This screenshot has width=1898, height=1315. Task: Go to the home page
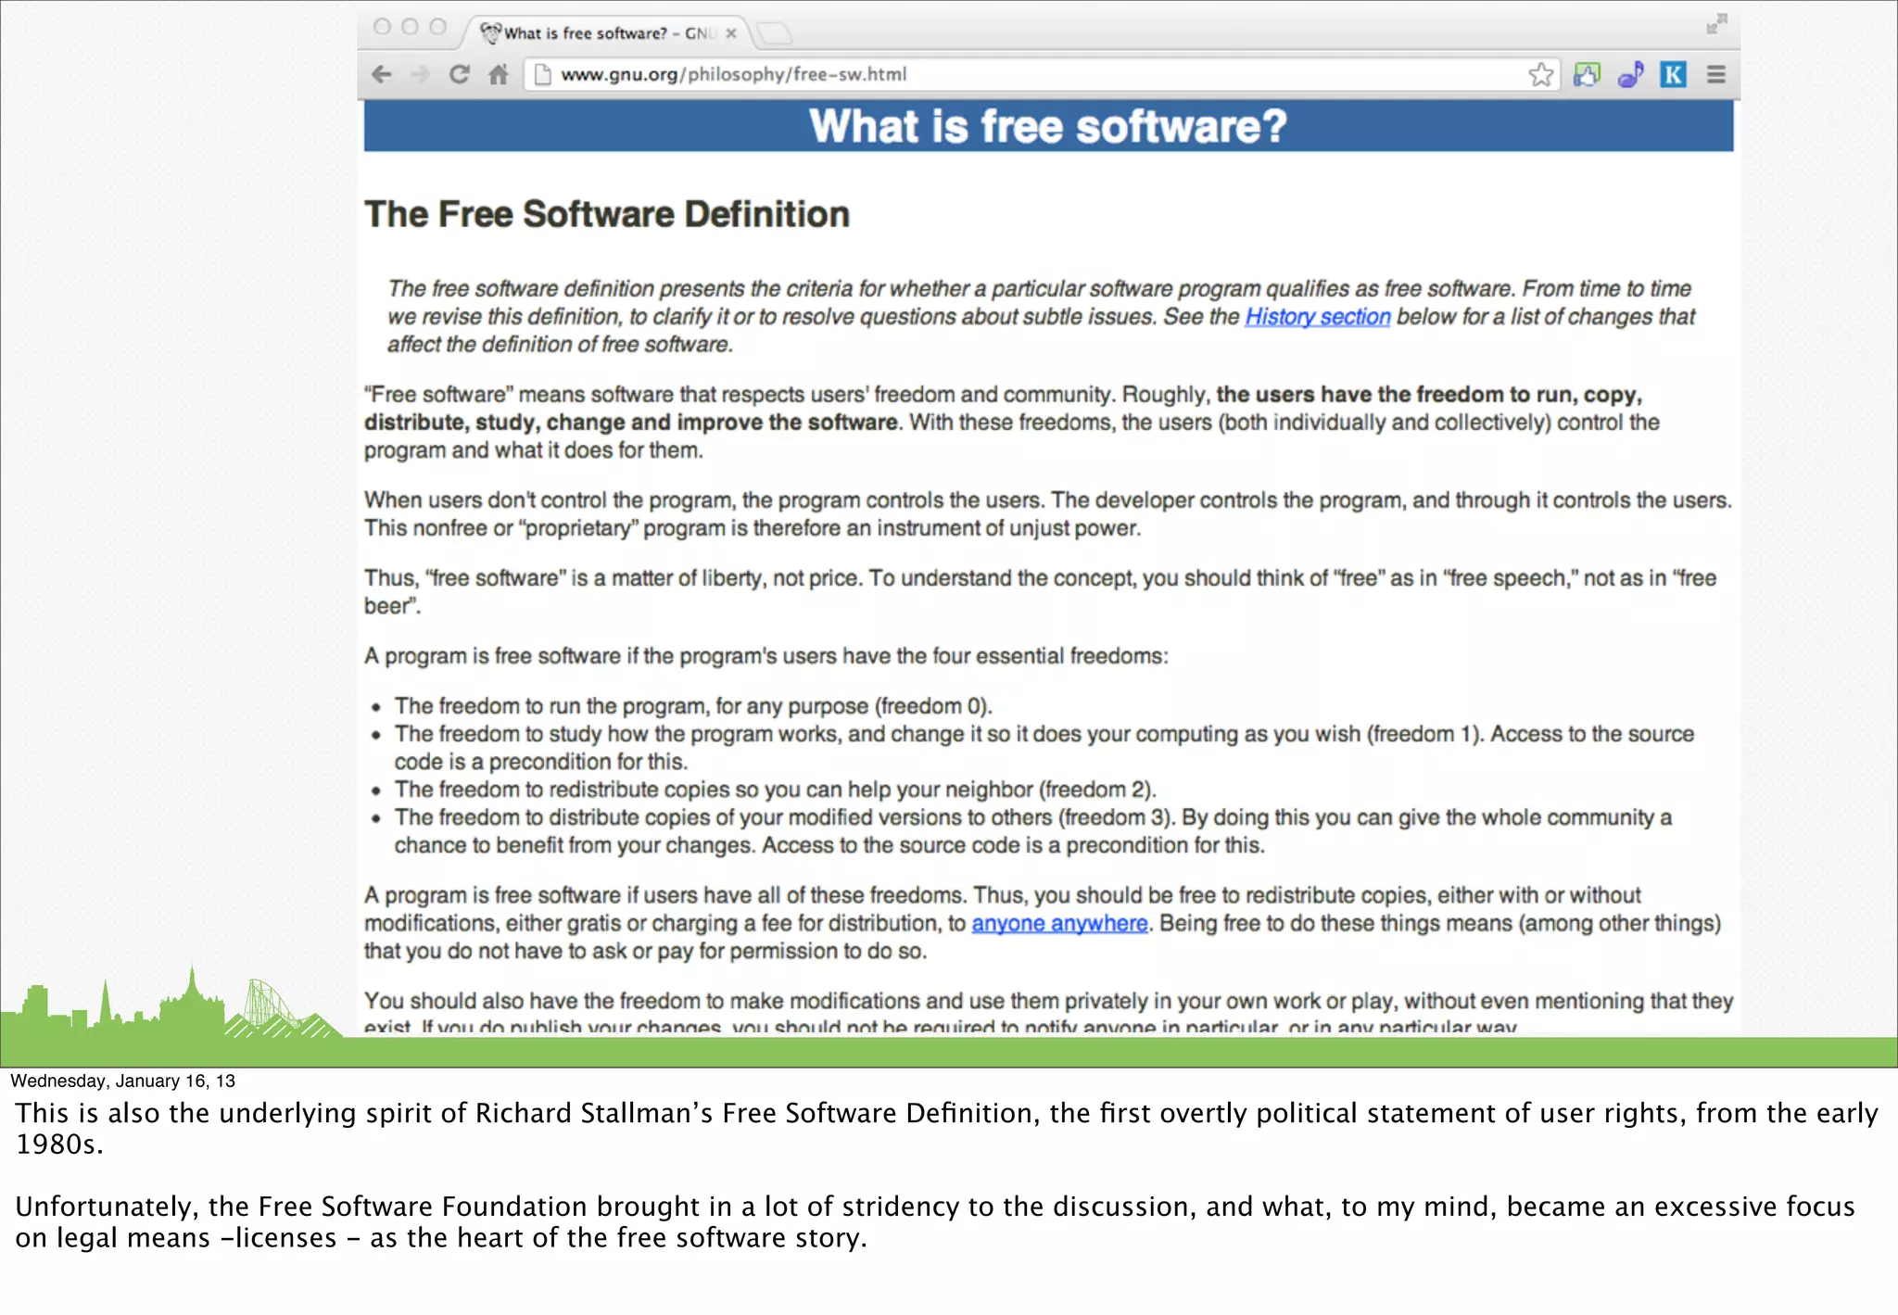tap(499, 74)
